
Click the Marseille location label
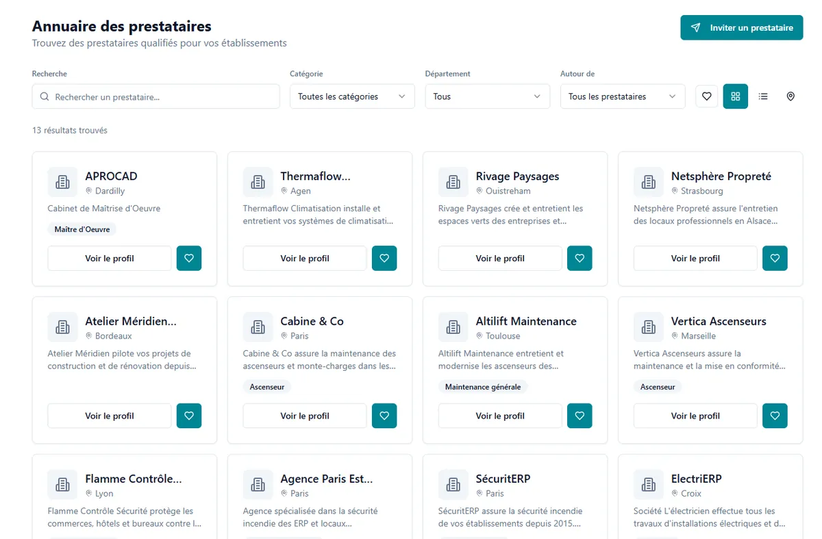[x=699, y=337]
